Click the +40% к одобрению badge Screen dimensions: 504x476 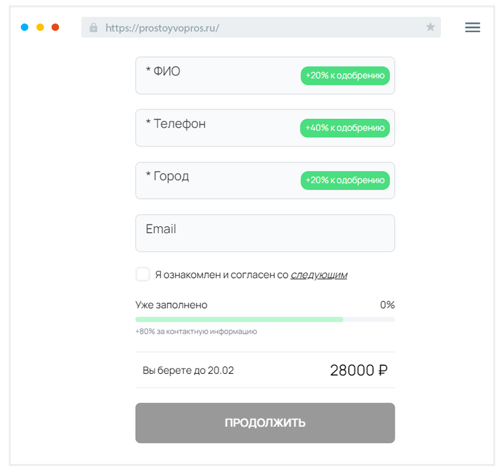(x=345, y=128)
